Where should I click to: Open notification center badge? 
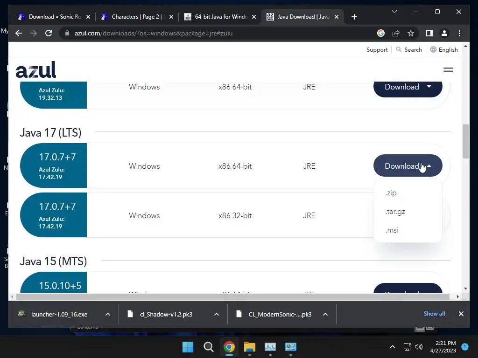click(465, 346)
